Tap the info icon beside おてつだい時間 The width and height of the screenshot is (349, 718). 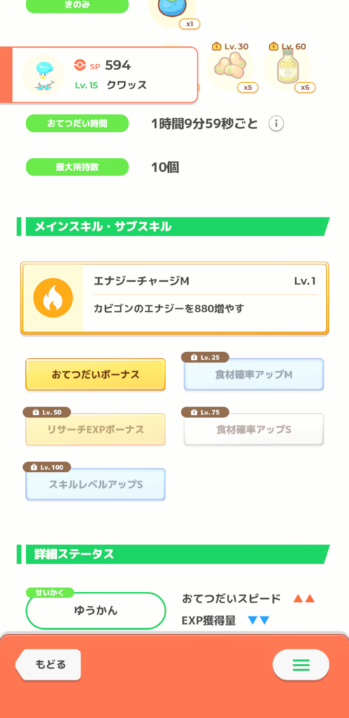click(x=276, y=123)
